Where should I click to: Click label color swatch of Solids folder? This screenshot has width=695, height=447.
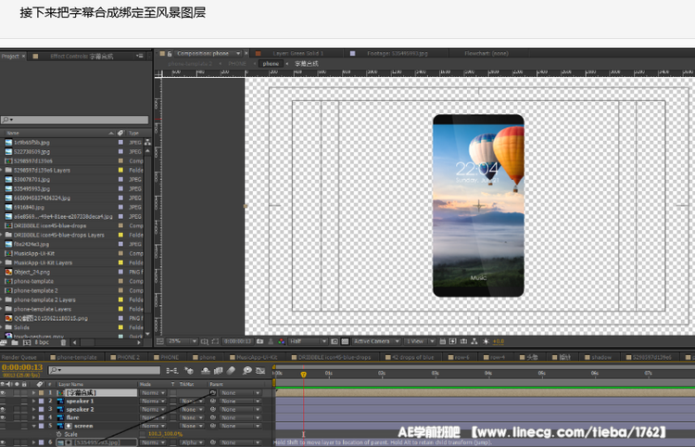120,327
